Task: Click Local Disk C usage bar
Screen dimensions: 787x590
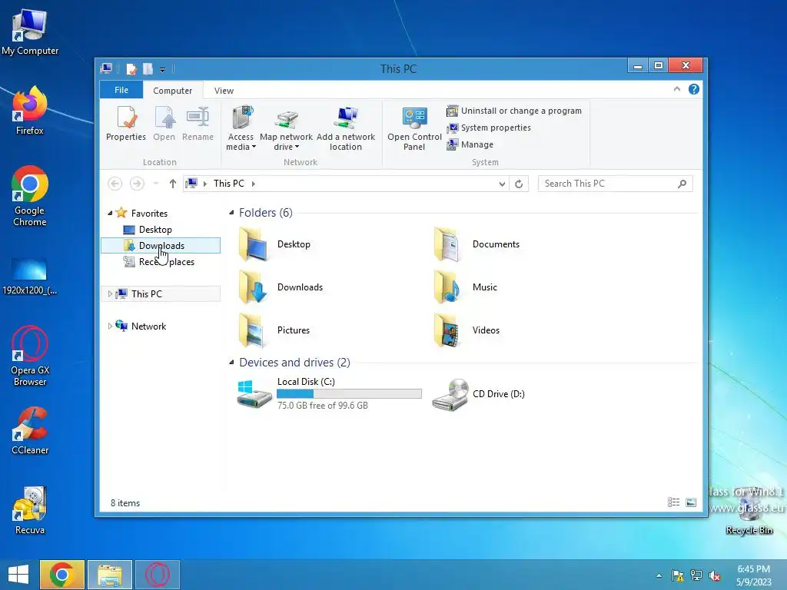Action: pyautogui.click(x=349, y=394)
